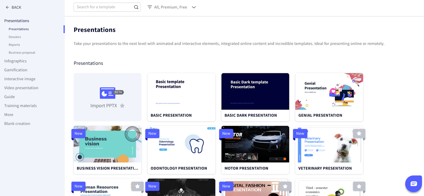This screenshot has width=424, height=196.
Task: Star the Third-semester economics template
Action: [359, 186]
